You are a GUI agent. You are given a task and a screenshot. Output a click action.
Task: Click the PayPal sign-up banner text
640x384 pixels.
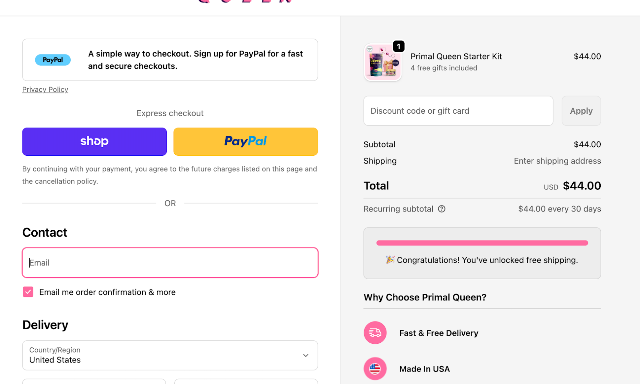tap(196, 60)
